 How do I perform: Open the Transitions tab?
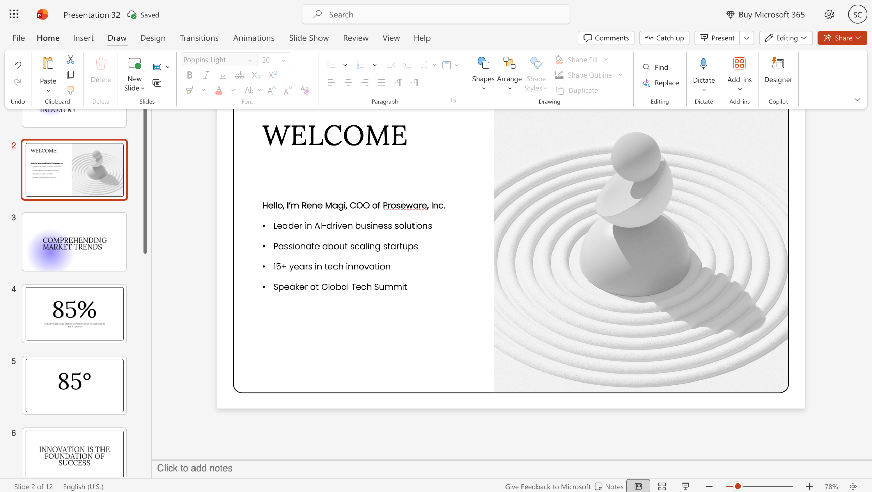point(199,38)
